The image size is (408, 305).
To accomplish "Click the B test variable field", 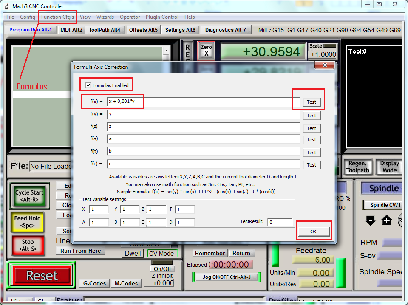I will click(130, 223).
